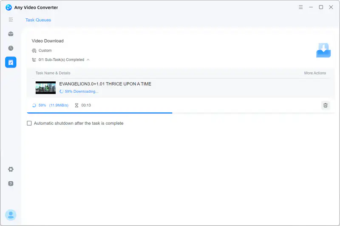Click the hourglass remaining time icon
The height and width of the screenshot is (226, 340).
[76, 105]
